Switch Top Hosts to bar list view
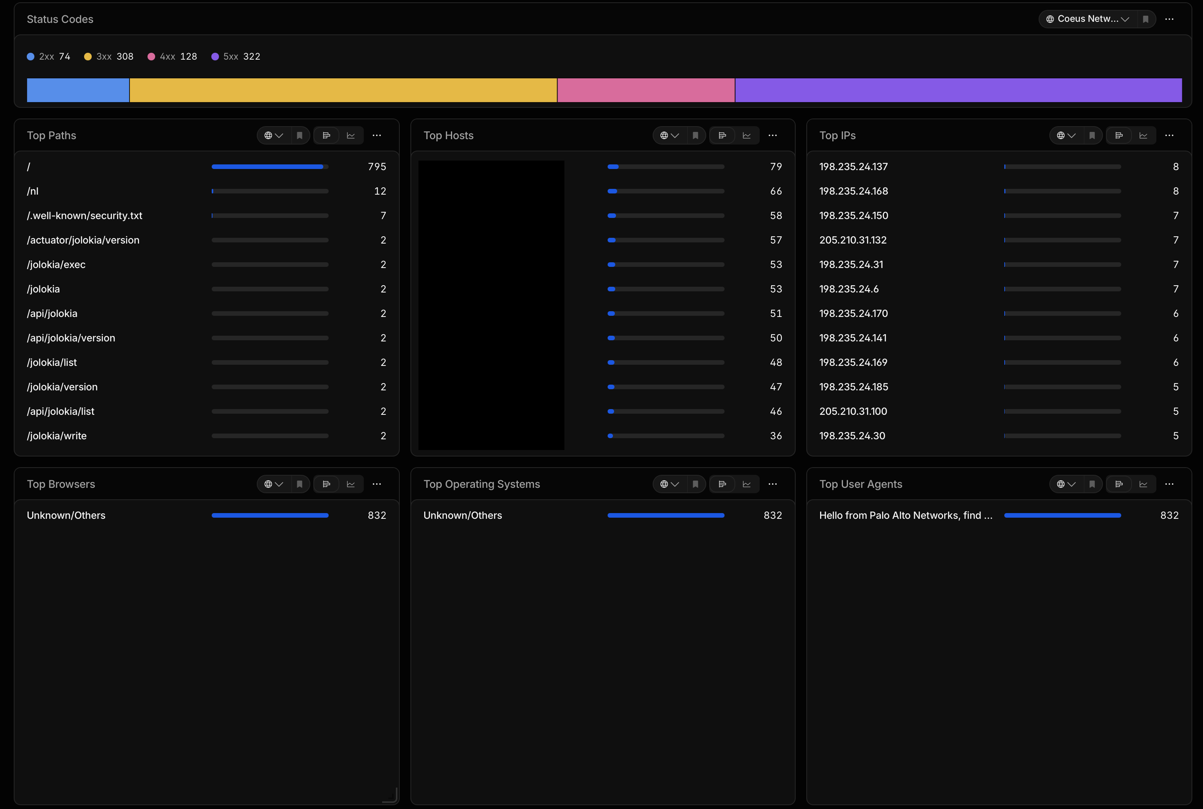Image resolution: width=1203 pixels, height=809 pixels. [722, 136]
